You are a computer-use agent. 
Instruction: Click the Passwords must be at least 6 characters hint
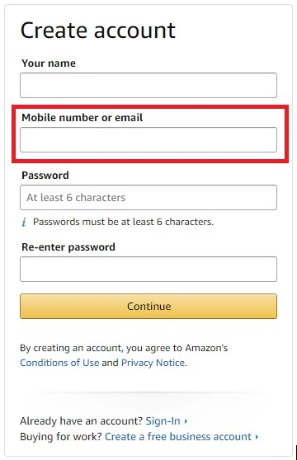tap(123, 222)
